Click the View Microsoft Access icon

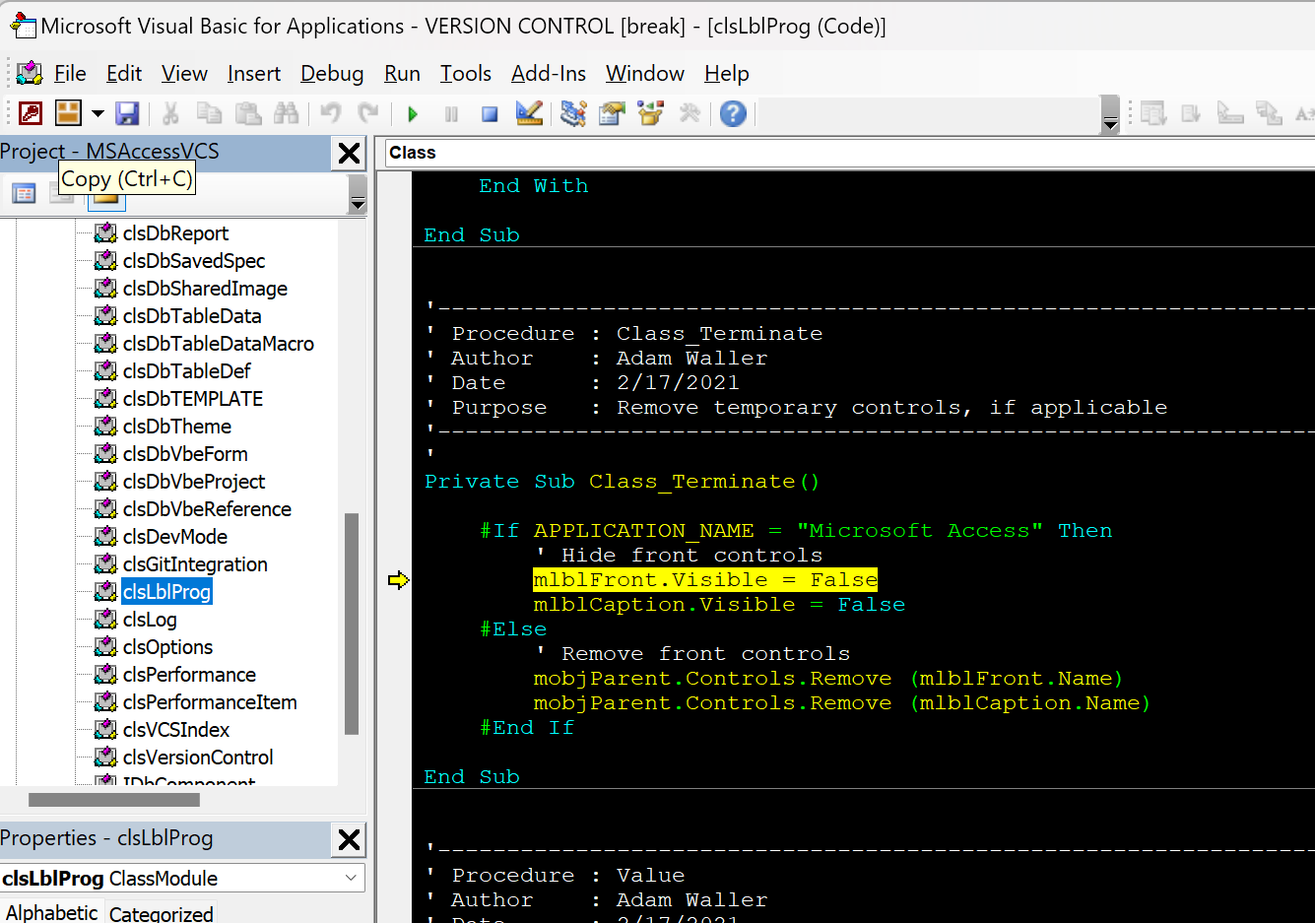pyautogui.click(x=31, y=114)
